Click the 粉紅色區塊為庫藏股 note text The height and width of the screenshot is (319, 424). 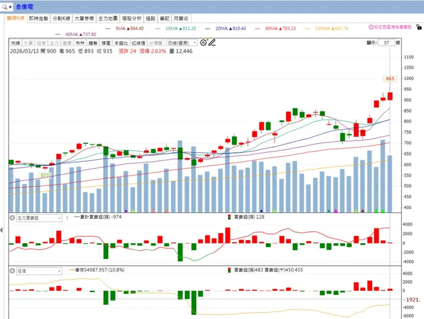tap(393, 27)
